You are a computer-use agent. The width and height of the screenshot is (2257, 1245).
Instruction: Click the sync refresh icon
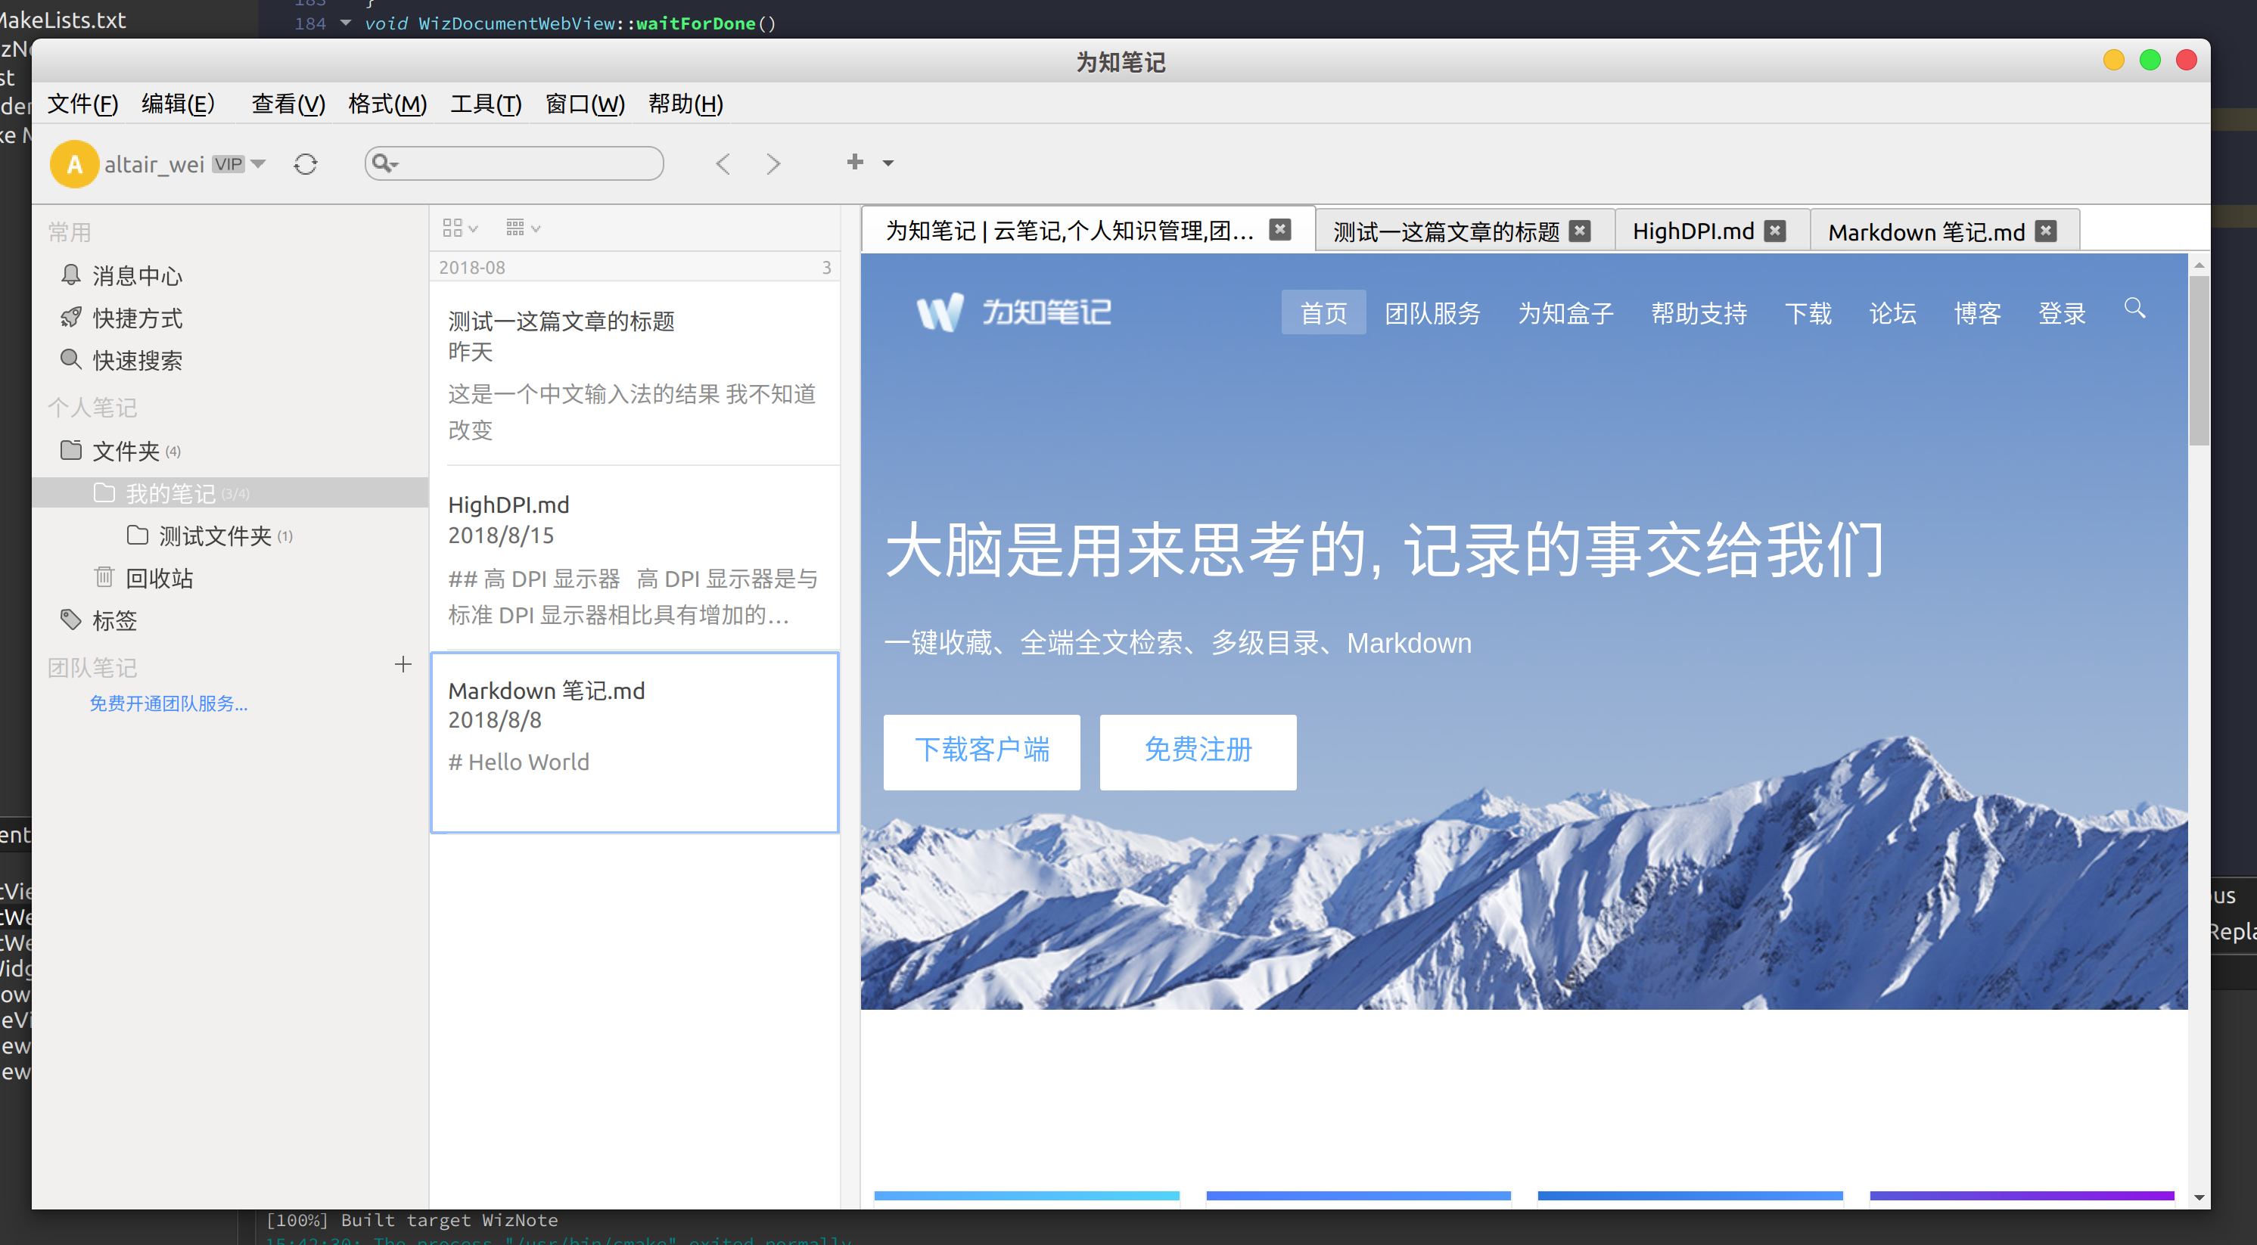coord(305,164)
